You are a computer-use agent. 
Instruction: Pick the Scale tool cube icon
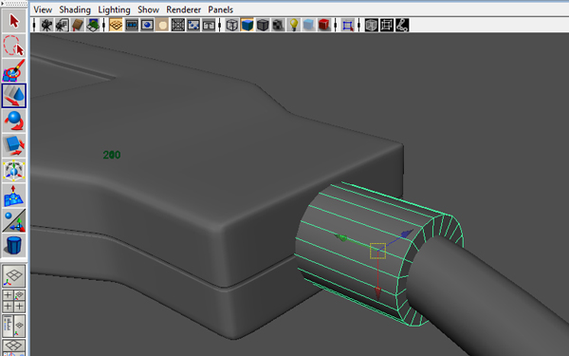[14, 145]
